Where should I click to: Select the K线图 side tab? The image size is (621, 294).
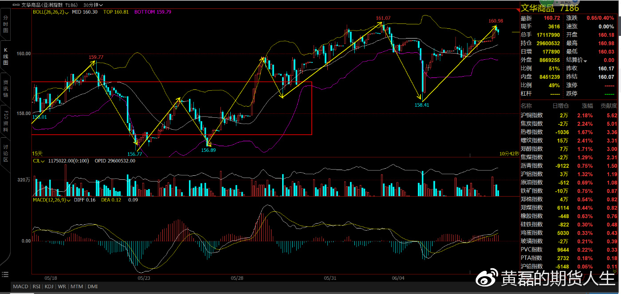(x=6, y=57)
